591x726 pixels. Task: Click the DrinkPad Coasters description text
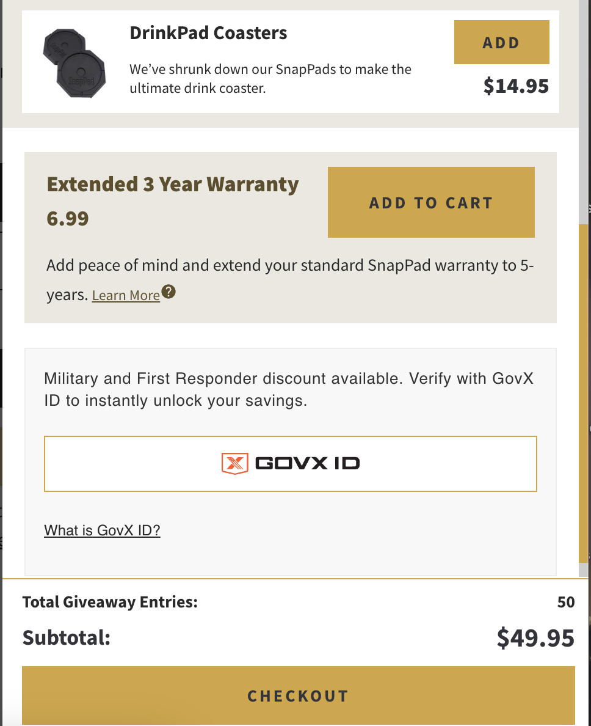(x=270, y=79)
